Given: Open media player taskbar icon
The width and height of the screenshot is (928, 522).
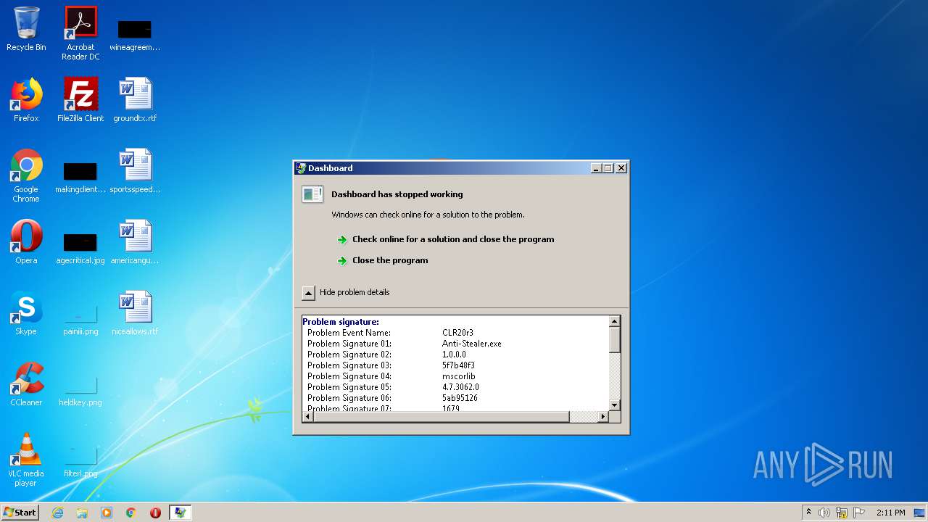Looking at the screenshot, I should click(107, 513).
